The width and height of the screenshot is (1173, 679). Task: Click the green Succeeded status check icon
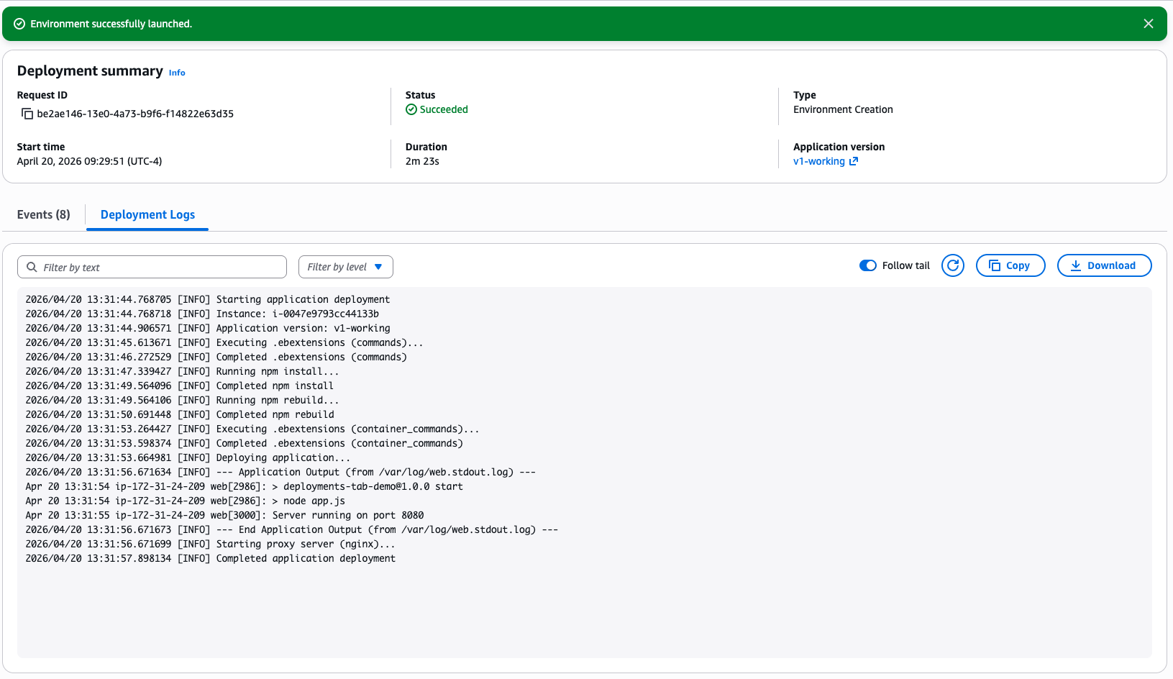[x=411, y=109]
